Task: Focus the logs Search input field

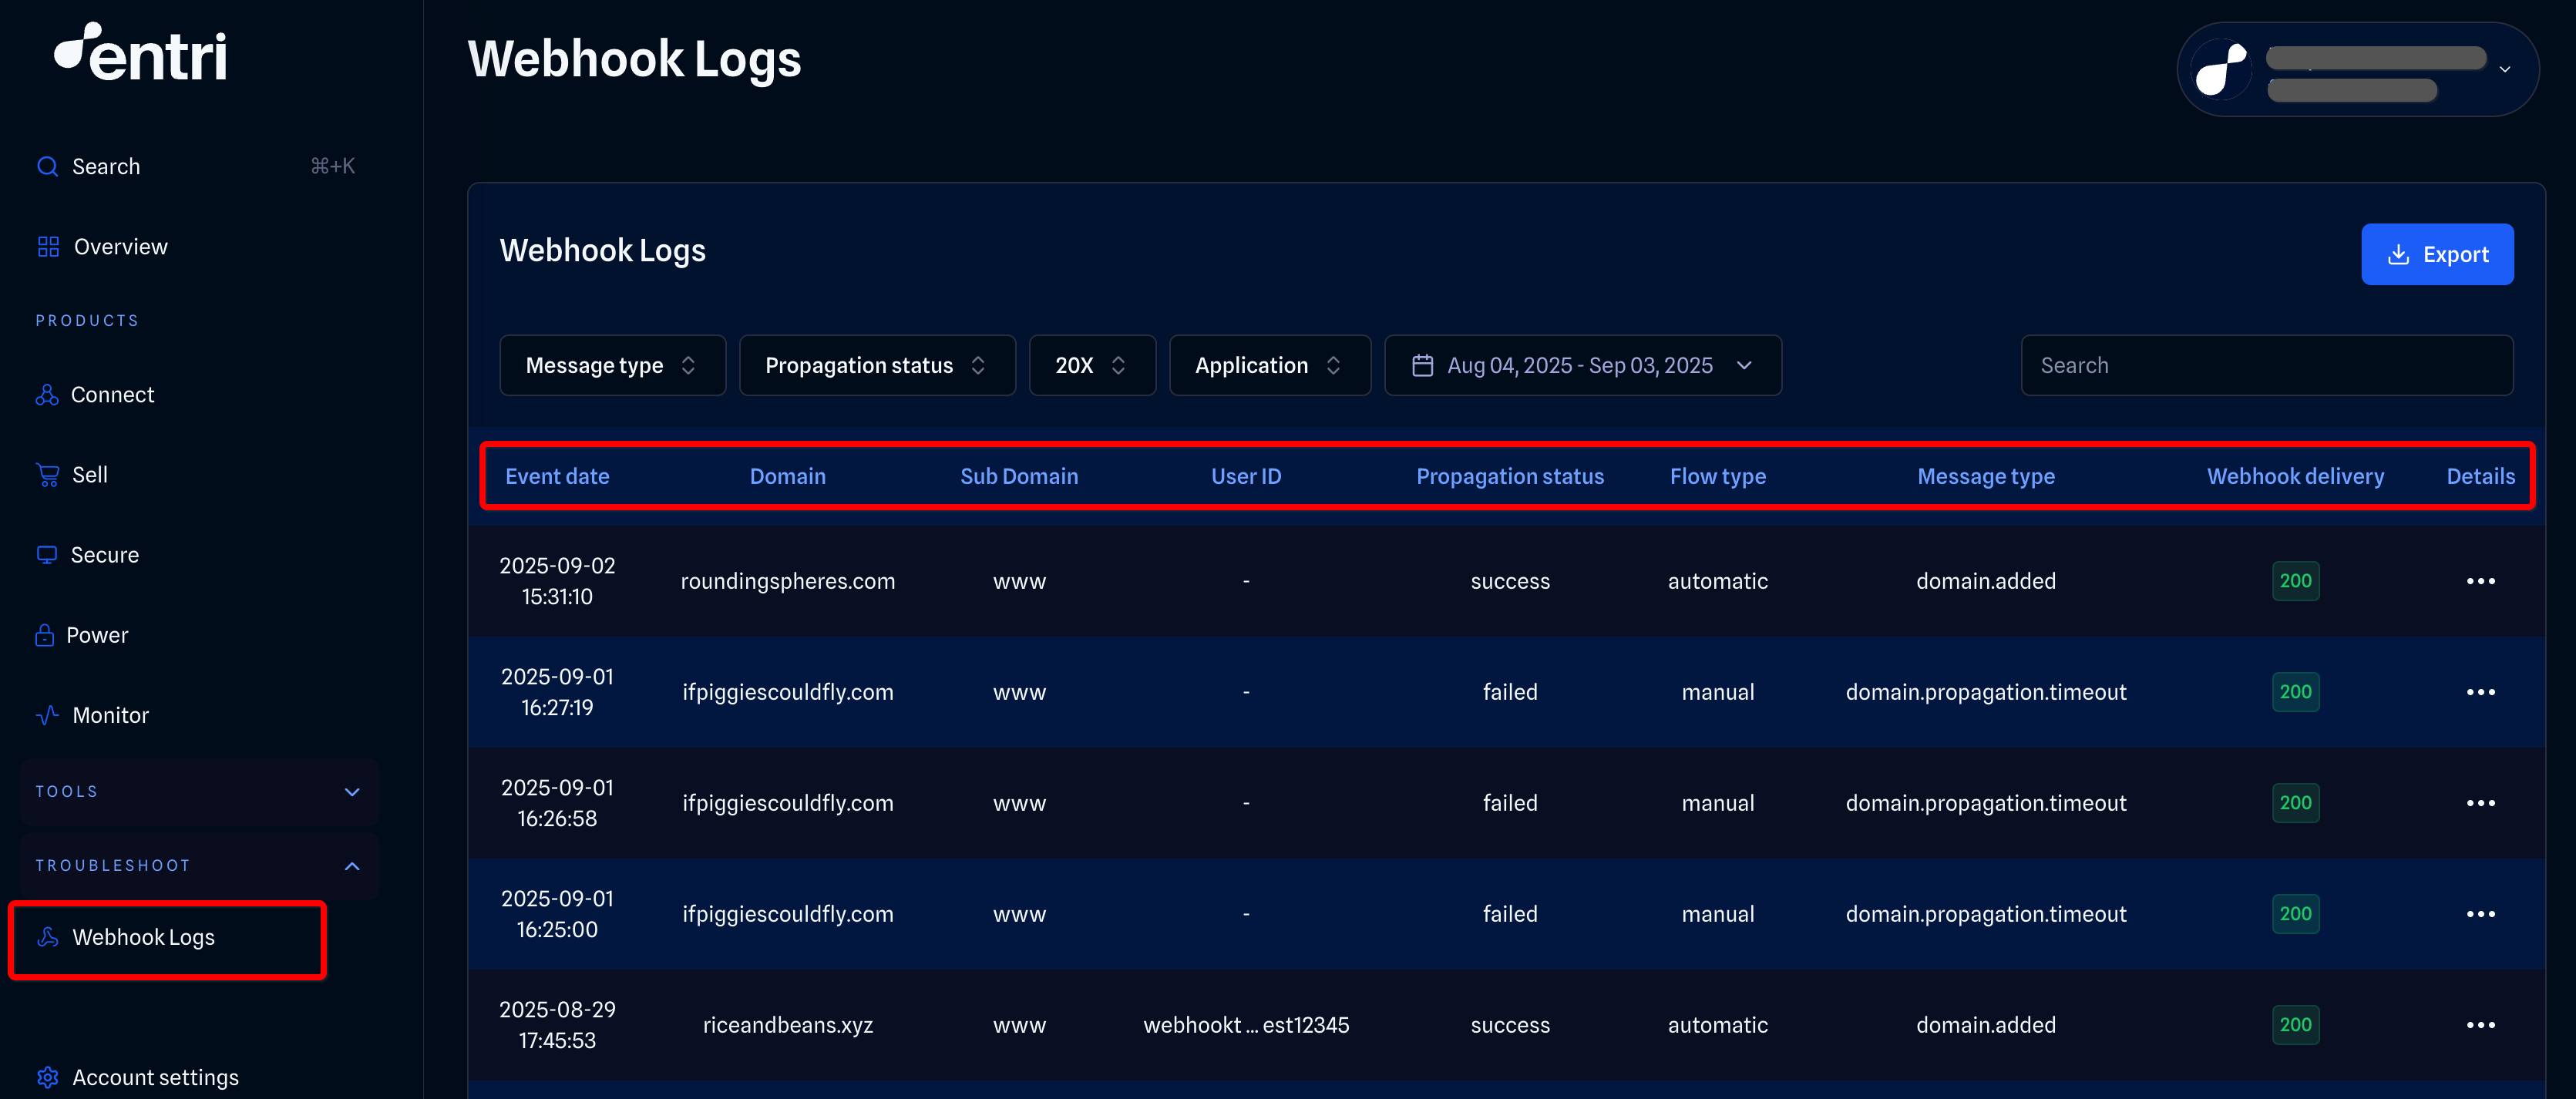Action: coord(2267,365)
